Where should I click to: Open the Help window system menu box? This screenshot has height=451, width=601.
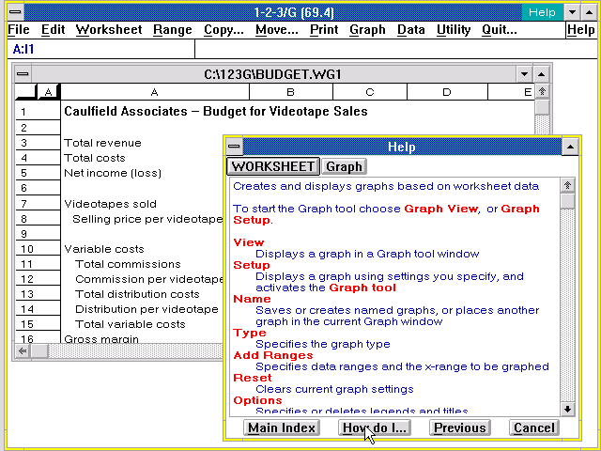pos(234,147)
